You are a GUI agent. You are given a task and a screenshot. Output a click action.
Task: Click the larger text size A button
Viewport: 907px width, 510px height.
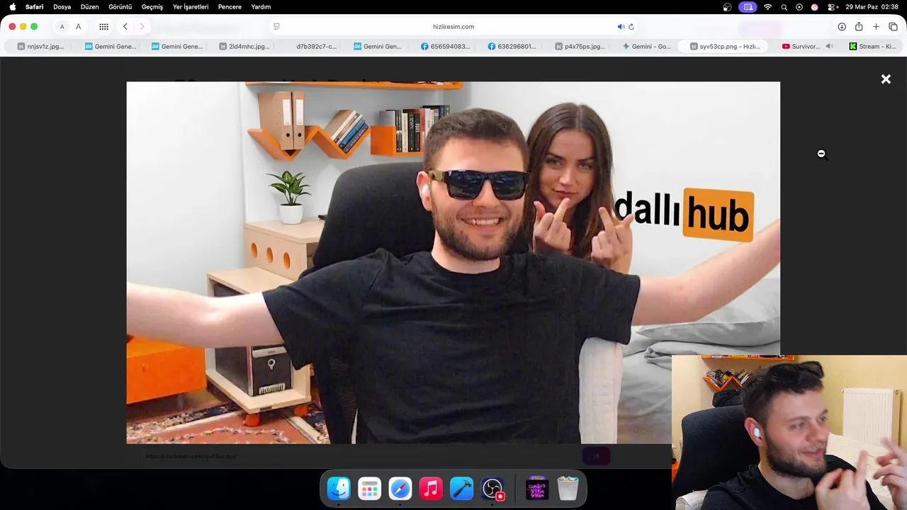click(78, 27)
